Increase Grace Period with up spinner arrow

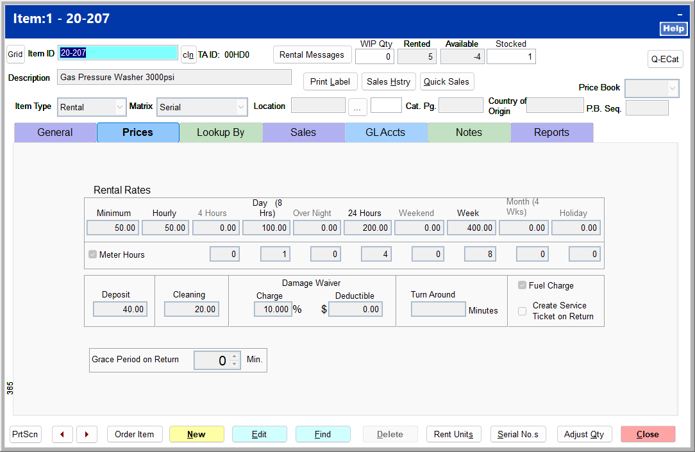(x=235, y=356)
